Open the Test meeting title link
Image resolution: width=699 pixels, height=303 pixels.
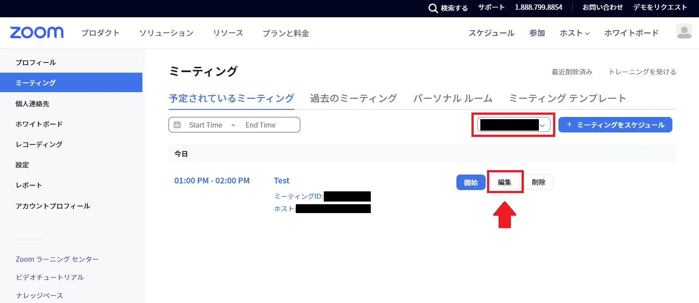282,181
